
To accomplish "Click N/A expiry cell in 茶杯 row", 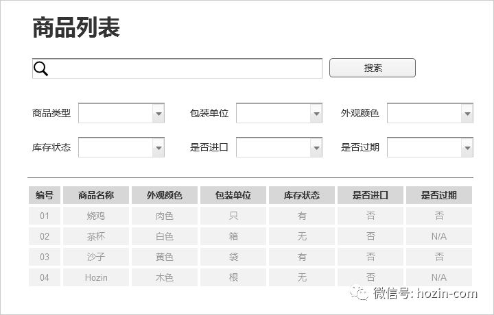I will coord(439,236).
